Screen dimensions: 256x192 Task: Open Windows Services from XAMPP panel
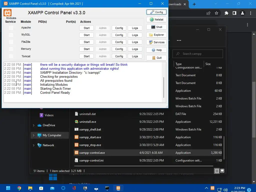156,42
